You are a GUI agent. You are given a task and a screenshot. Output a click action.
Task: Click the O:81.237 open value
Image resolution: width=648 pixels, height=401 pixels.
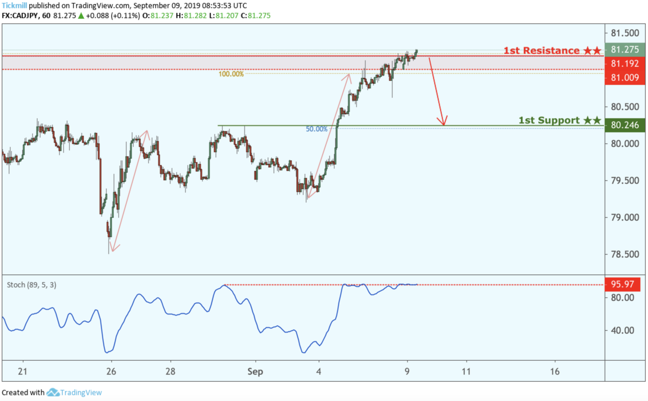coord(158,16)
